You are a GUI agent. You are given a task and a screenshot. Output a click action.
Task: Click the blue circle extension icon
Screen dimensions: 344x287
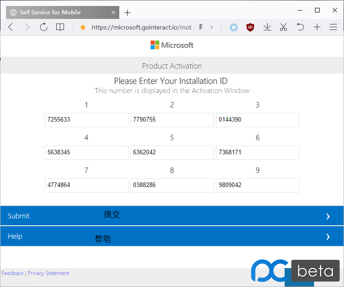[x=233, y=28]
